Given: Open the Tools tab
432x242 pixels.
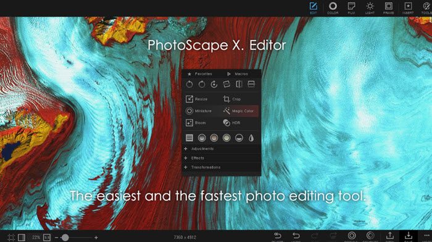Looking at the screenshot, I should 426,8.
